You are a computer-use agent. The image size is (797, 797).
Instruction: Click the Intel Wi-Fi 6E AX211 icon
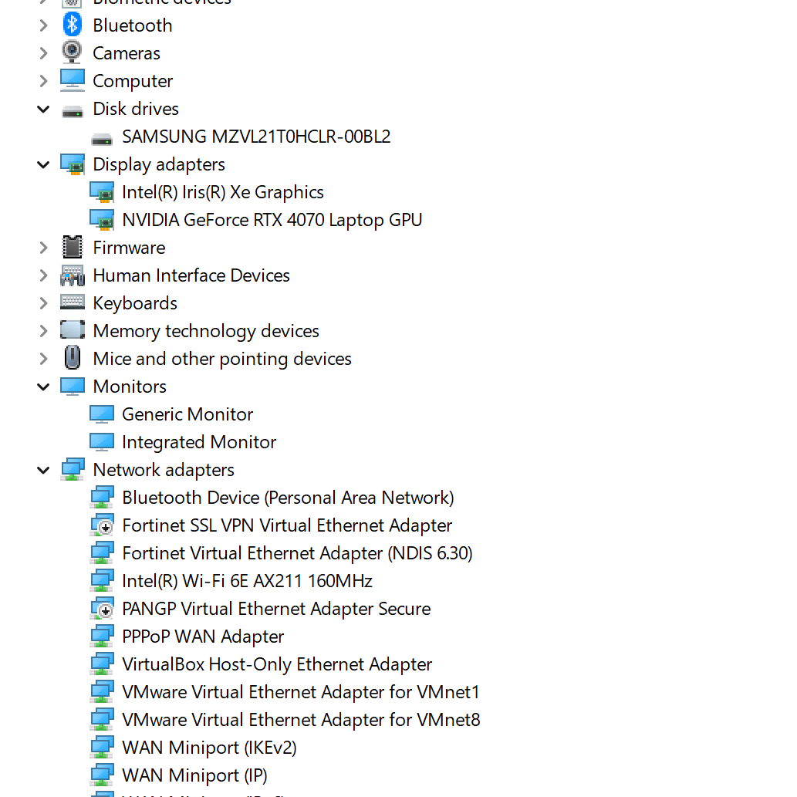tap(102, 580)
